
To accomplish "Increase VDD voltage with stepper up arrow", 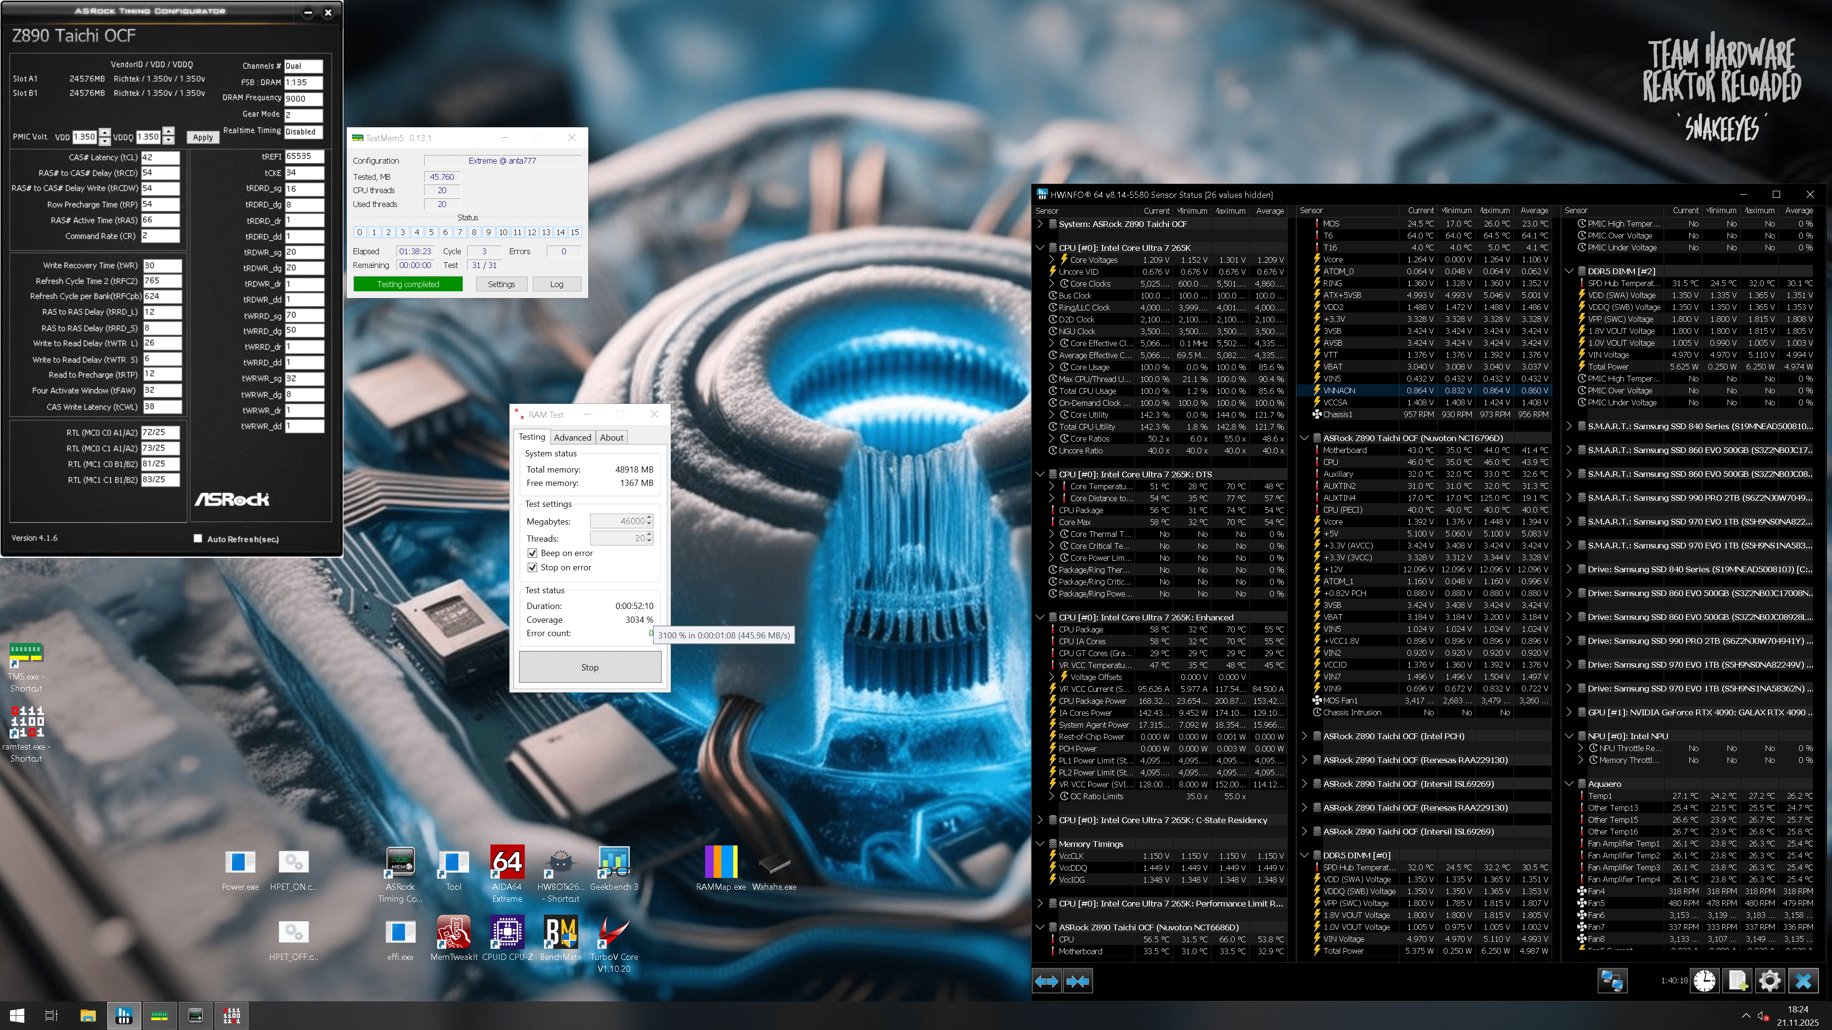I will pos(104,132).
